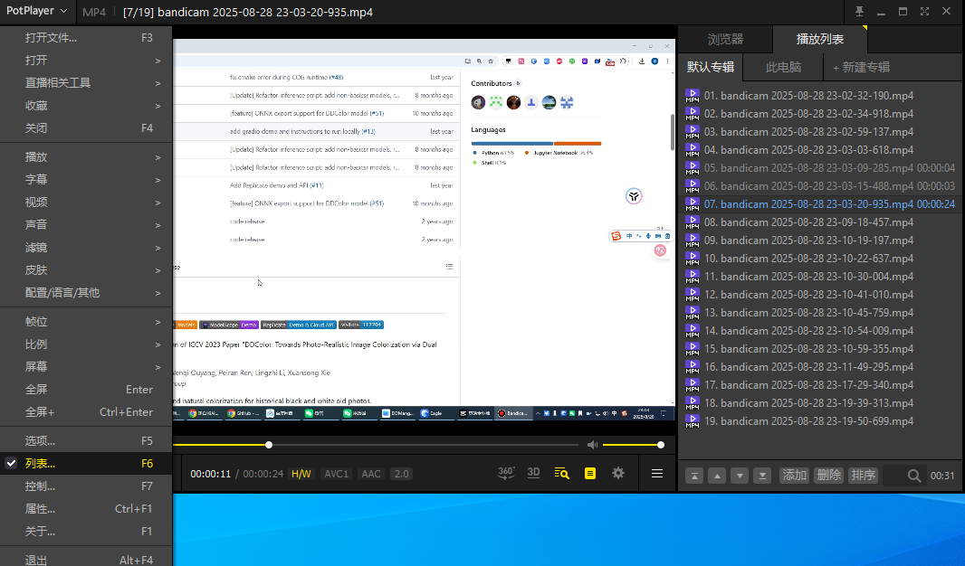The height and width of the screenshot is (566, 965).
Task: Toggle H/W hardware acceleration indicator
Action: click(301, 474)
